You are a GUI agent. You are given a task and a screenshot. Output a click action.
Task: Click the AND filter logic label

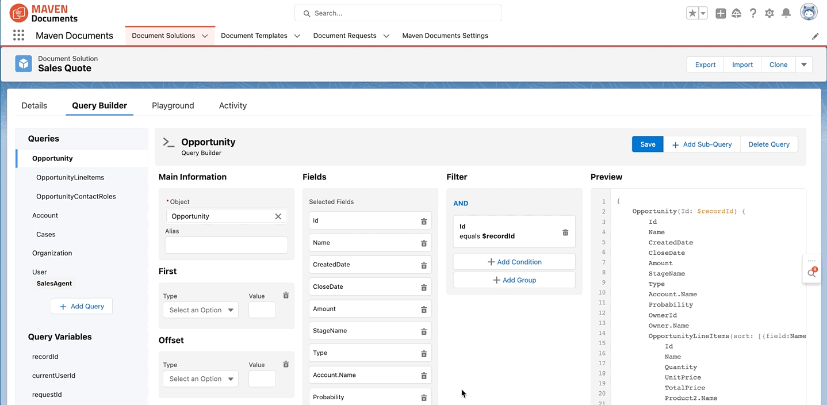point(461,203)
